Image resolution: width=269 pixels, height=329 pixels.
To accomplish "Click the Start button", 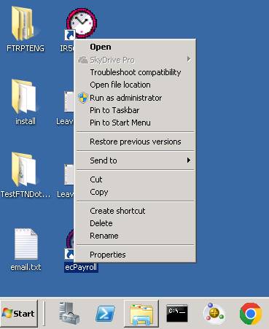I will 19,314.
